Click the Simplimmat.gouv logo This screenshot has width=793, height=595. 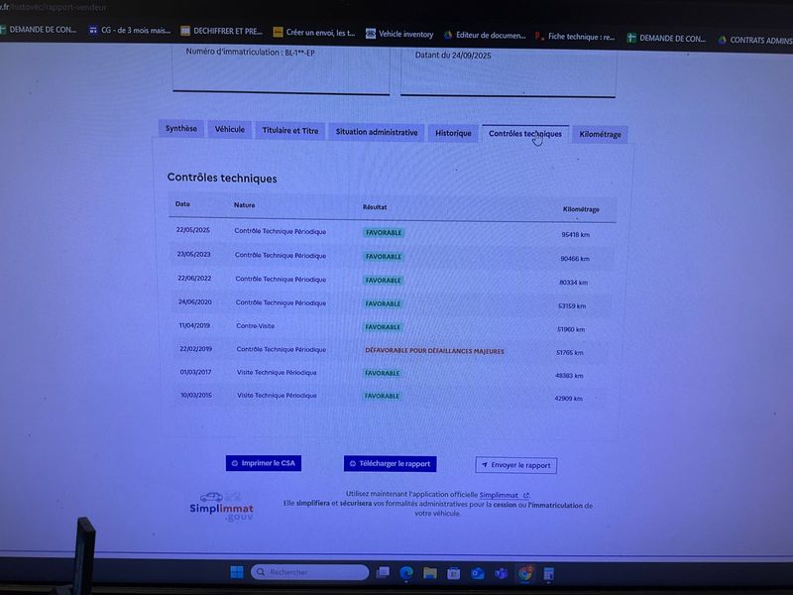(x=221, y=507)
